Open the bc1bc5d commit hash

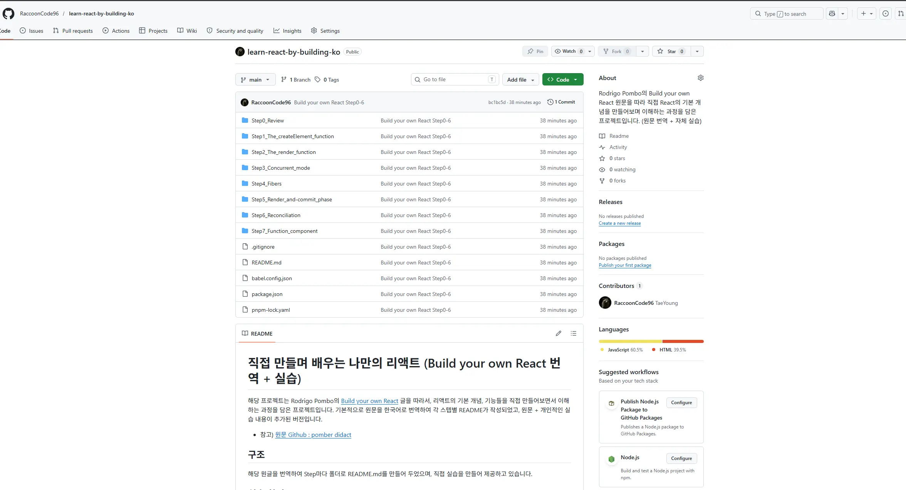pyautogui.click(x=497, y=102)
